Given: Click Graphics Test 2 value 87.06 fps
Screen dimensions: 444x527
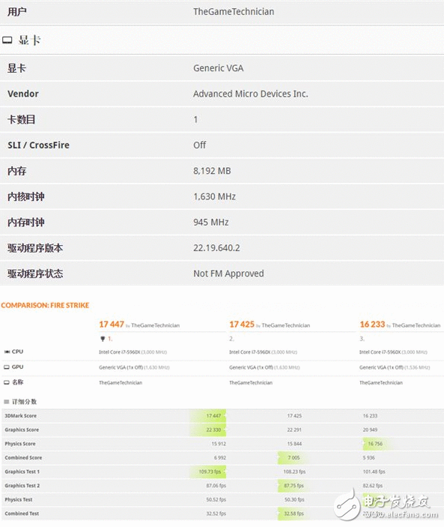Looking at the screenshot, I should coord(216,486).
